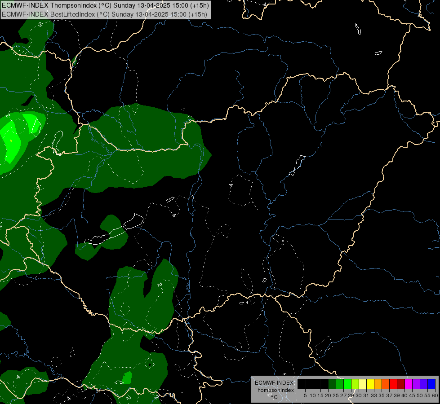The width and height of the screenshot is (440, 404).
Task: Click the brightest green Thompson index hotspot
Action: tap(11, 141)
